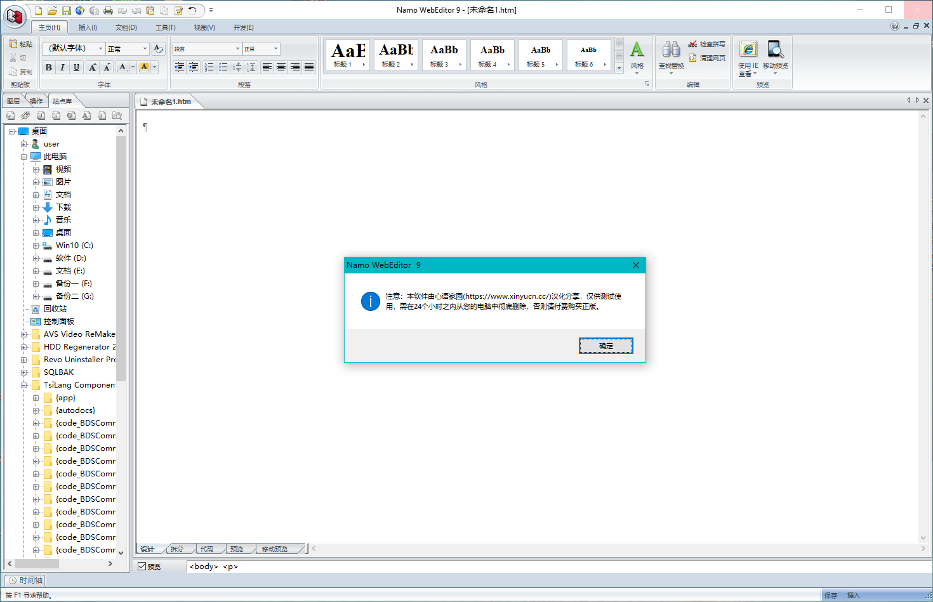Screen dimensions: 933x602
Task: Center align the text
Action: pyautogui.click(x=281, y=67)
